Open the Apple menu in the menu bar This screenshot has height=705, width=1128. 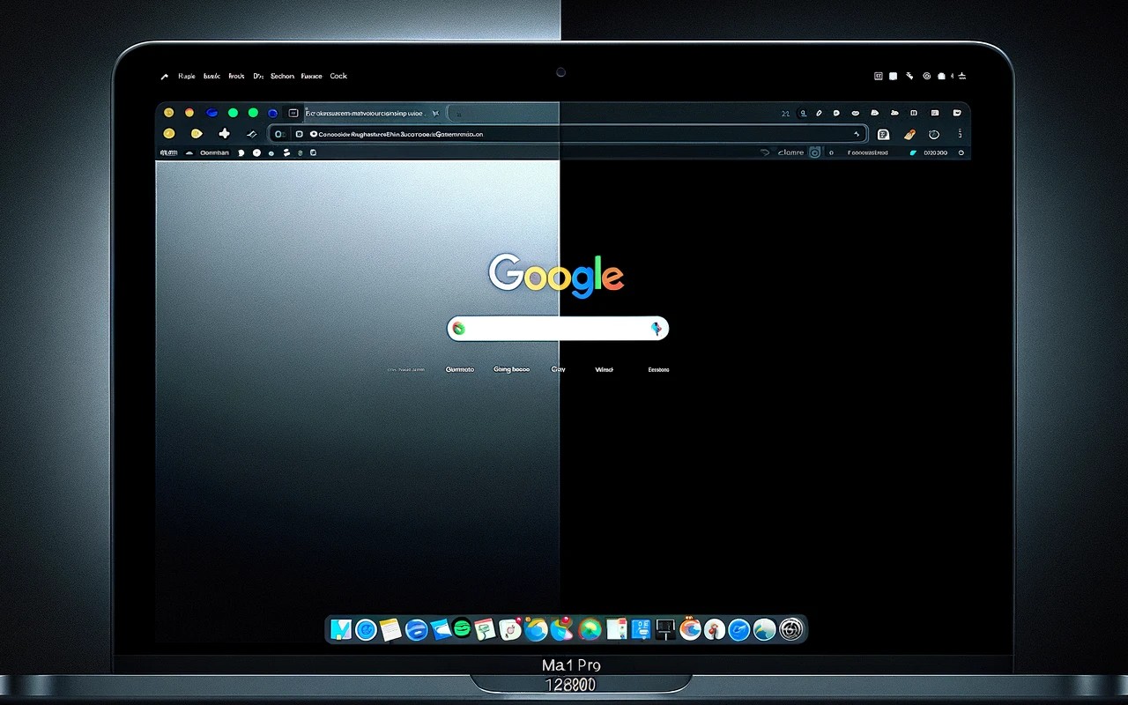pos(164,76)
